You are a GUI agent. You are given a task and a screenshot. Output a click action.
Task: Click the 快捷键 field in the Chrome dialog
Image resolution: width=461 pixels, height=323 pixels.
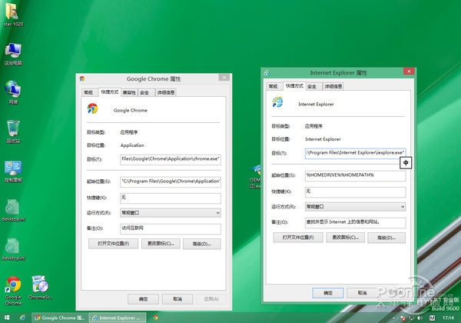click(x=171, y=198)
